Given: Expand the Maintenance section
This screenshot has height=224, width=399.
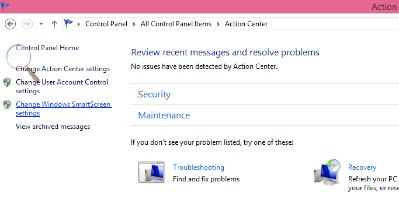Looking at the screenshot, I should pos(164,115).
